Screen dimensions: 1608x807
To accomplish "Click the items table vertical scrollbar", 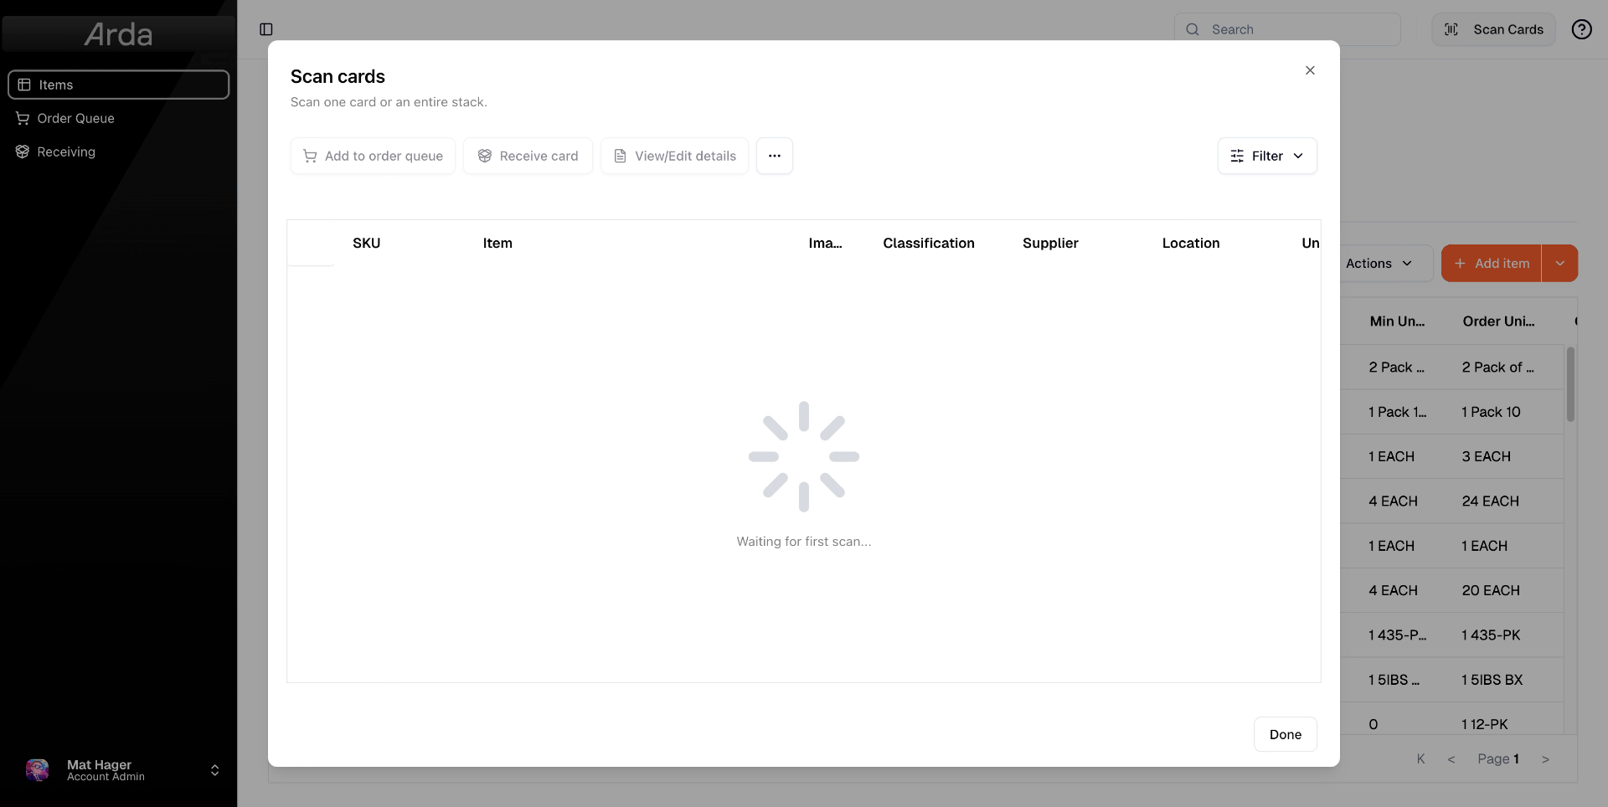I will (1570, 384).
